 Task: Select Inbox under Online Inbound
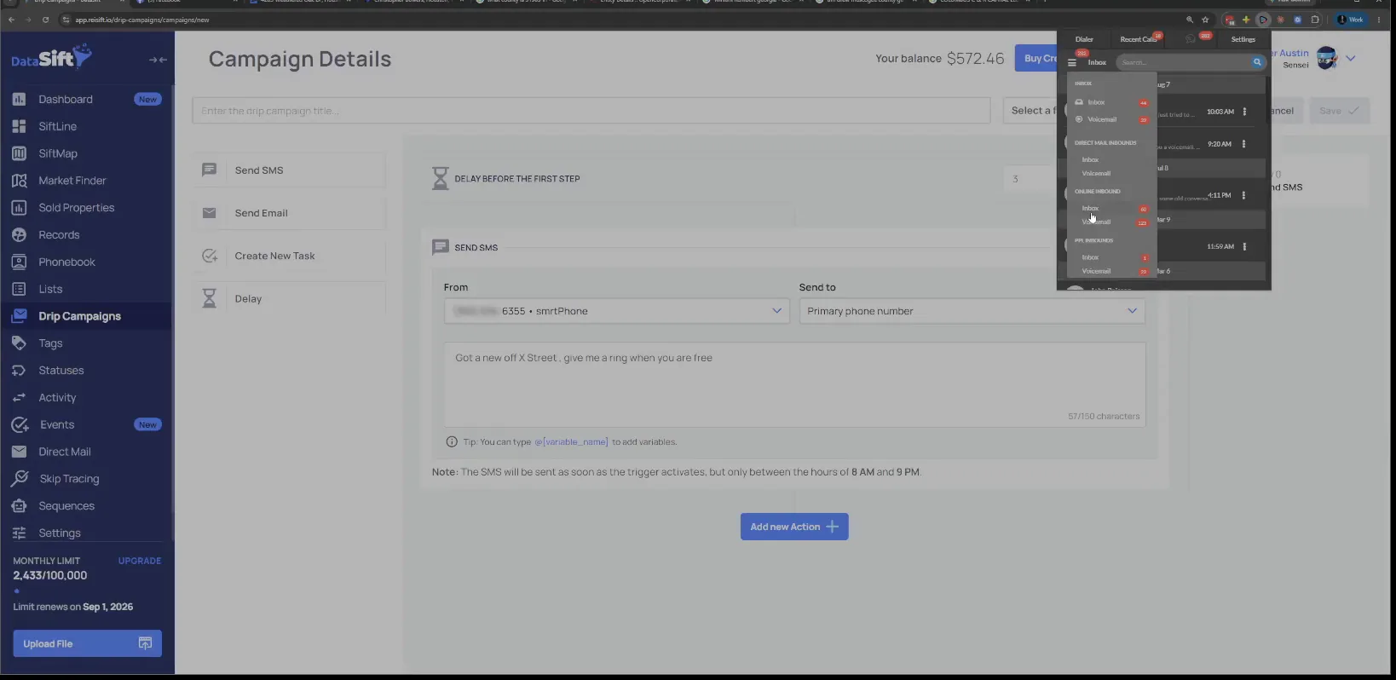[x=1090, y=208]
